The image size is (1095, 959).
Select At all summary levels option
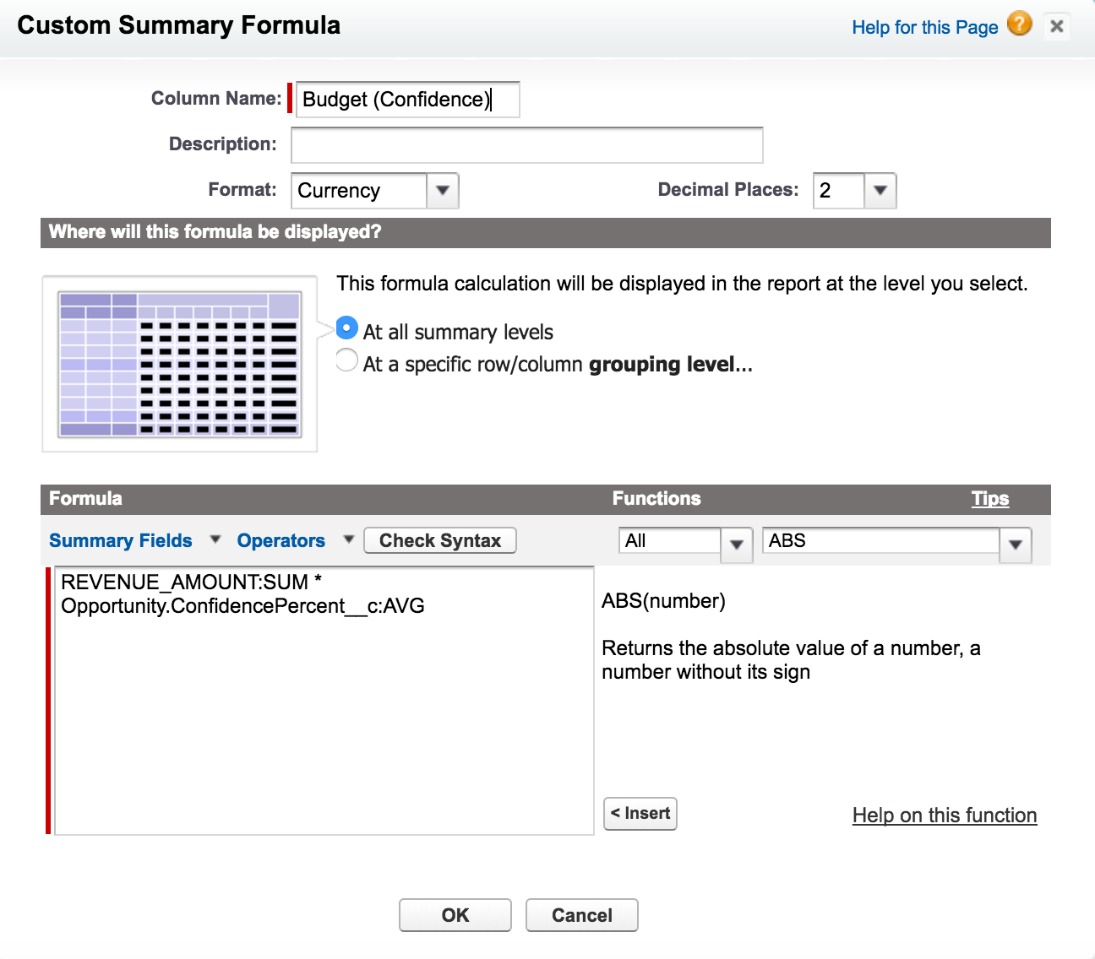(347, 328)
